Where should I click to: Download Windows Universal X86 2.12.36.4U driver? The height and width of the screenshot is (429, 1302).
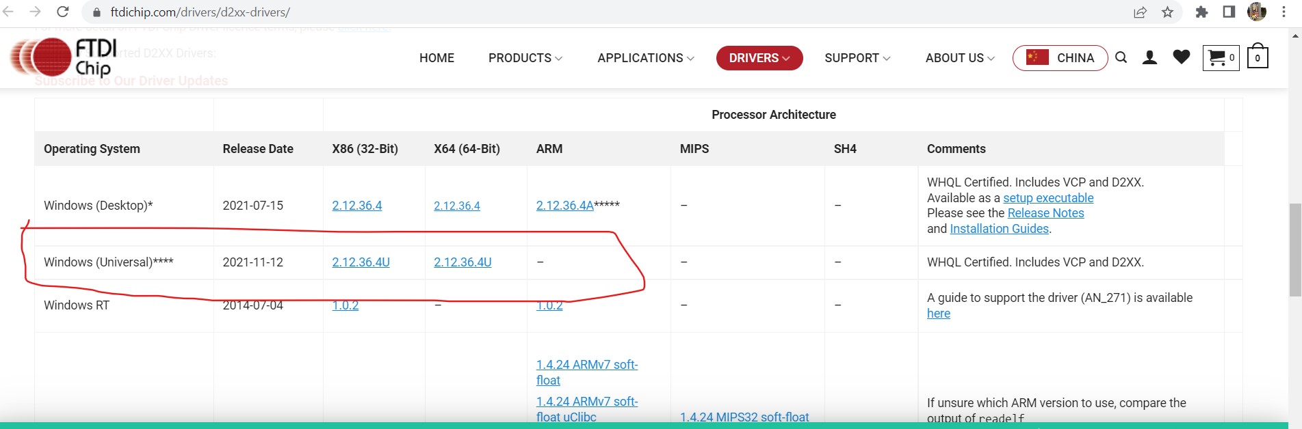(361, 262)
